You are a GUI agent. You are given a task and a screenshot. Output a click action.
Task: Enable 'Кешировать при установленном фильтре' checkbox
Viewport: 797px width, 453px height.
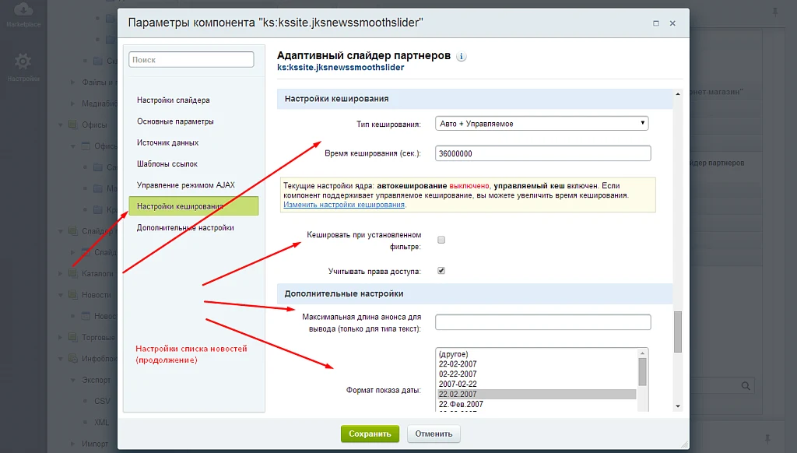tap(441, 240)
